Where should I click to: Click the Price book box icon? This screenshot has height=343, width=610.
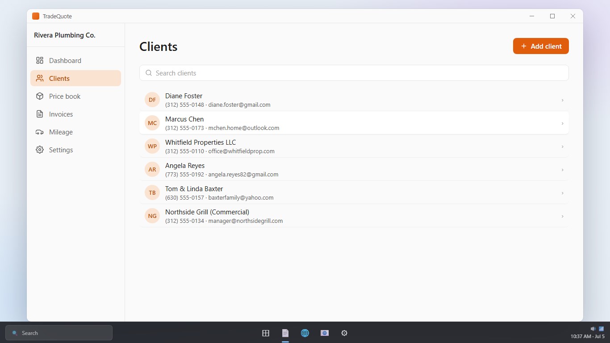click(40, 96)
